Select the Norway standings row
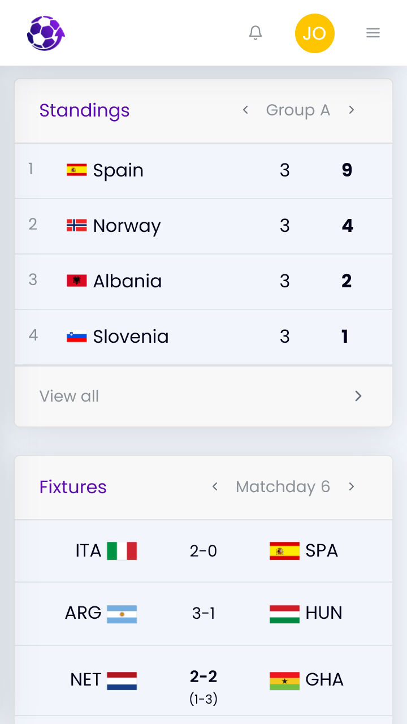The image size is (407, 724). click(203, 226)
